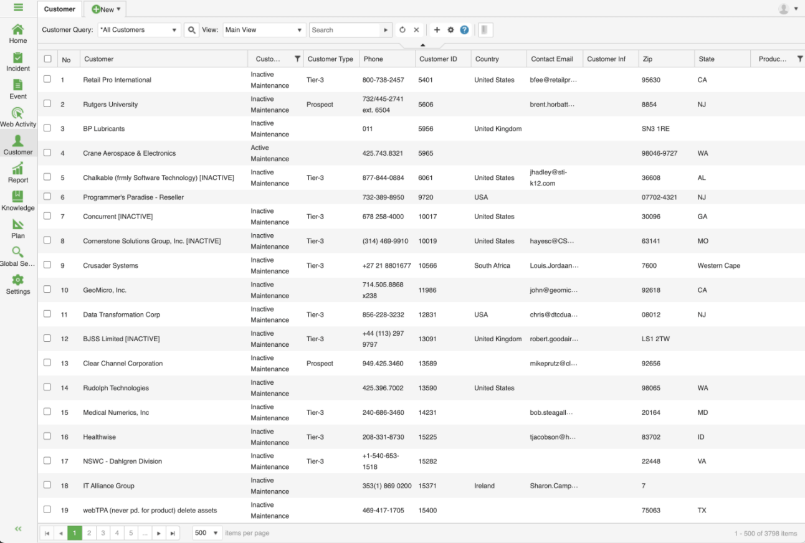Check the BP Lubricants row
This screenshot has width=805, height=543.
[47, 128]
